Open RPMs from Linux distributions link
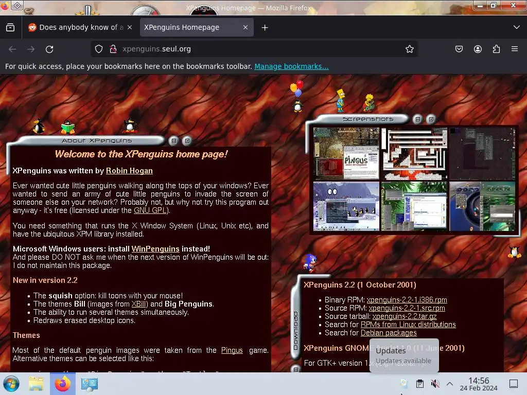This screenshot has width=527, height=395. 408,325
